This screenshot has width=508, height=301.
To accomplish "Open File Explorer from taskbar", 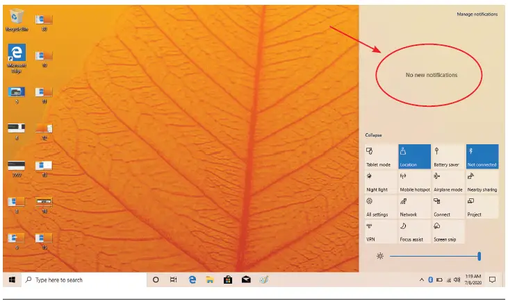I will coord(210,279).
